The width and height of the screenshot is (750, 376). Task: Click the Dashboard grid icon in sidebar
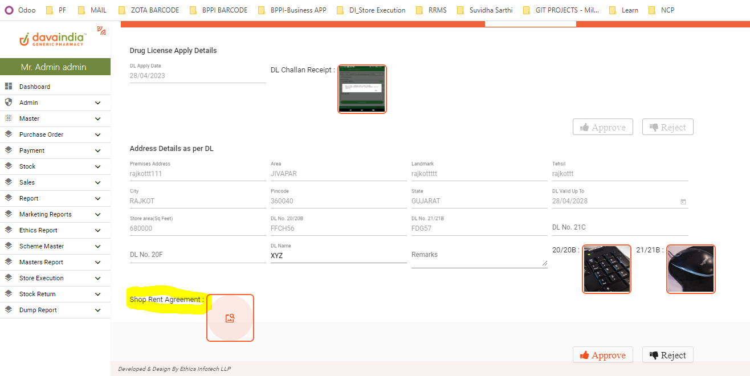9,87
